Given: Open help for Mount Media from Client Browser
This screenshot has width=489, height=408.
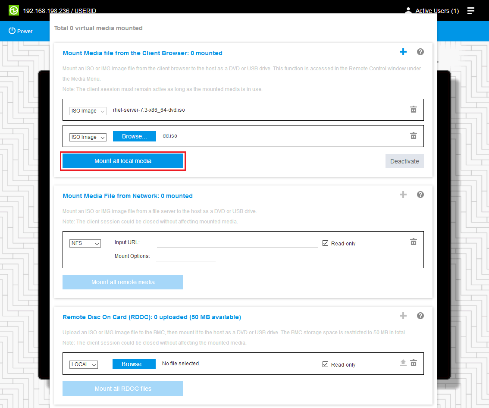Looking at the screenshot, I should pyautogui.click(x=420, y=52).
